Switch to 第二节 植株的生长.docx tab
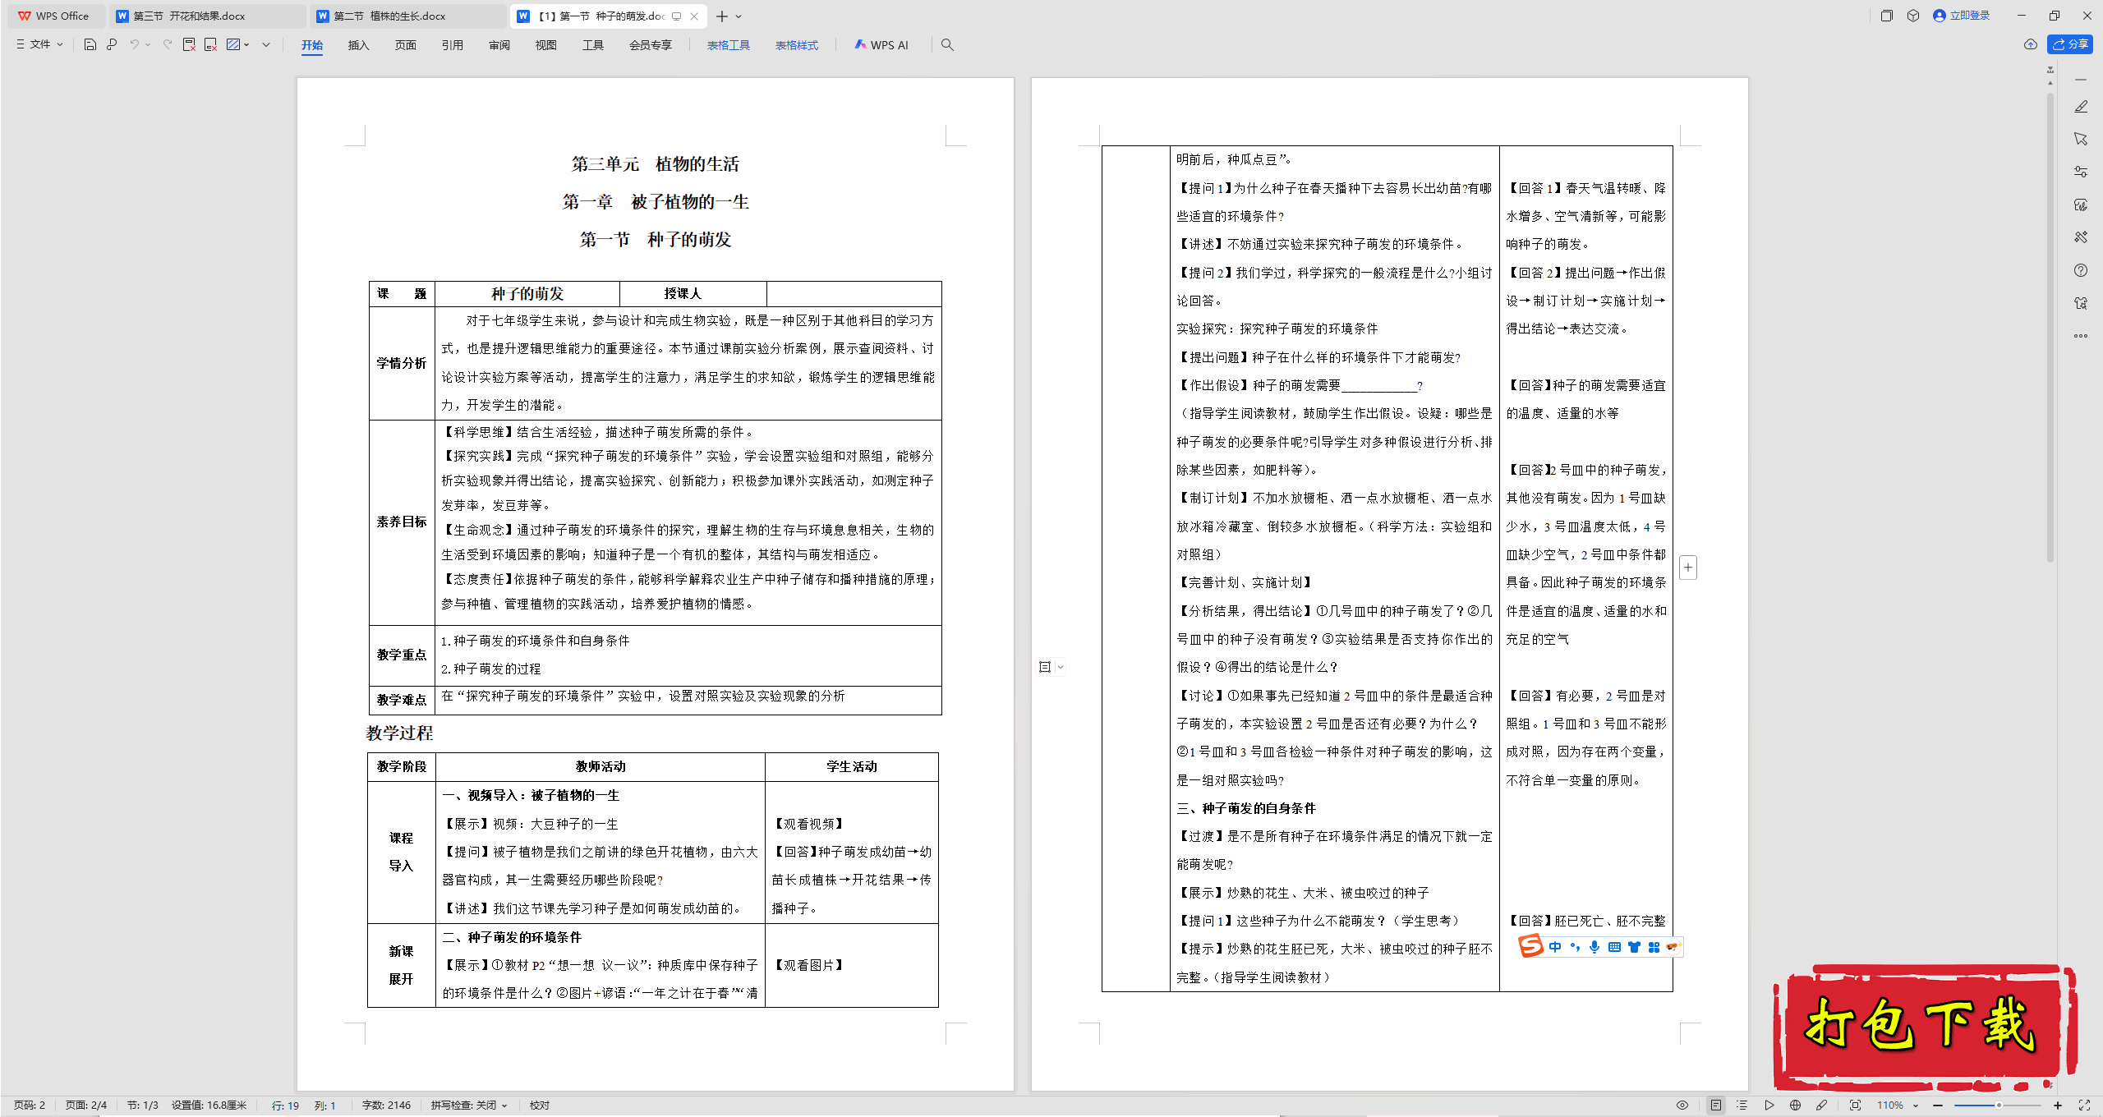 click(408, 16)
